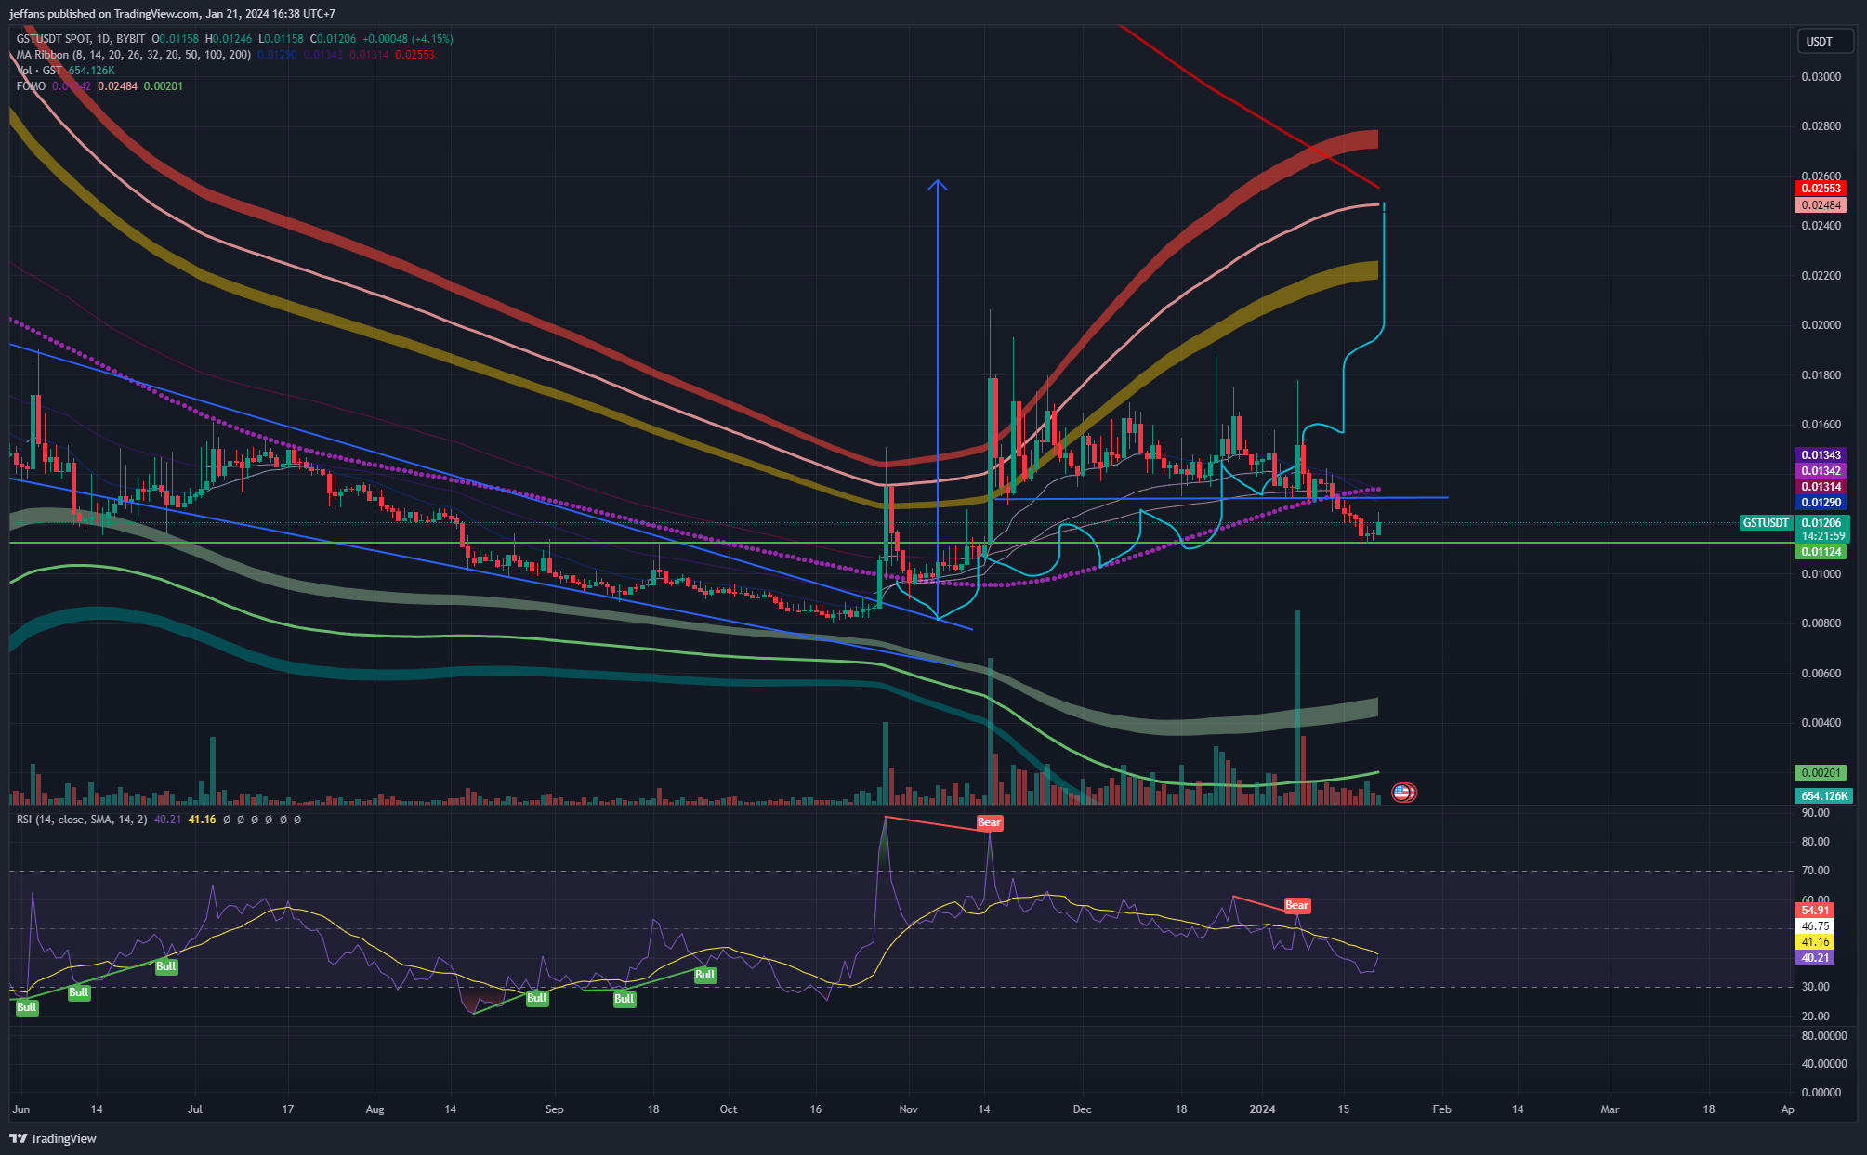Click the tallest volume bar in January 2024
The width and height of the screenshot is (1867, 1155).
point(1297,706)
